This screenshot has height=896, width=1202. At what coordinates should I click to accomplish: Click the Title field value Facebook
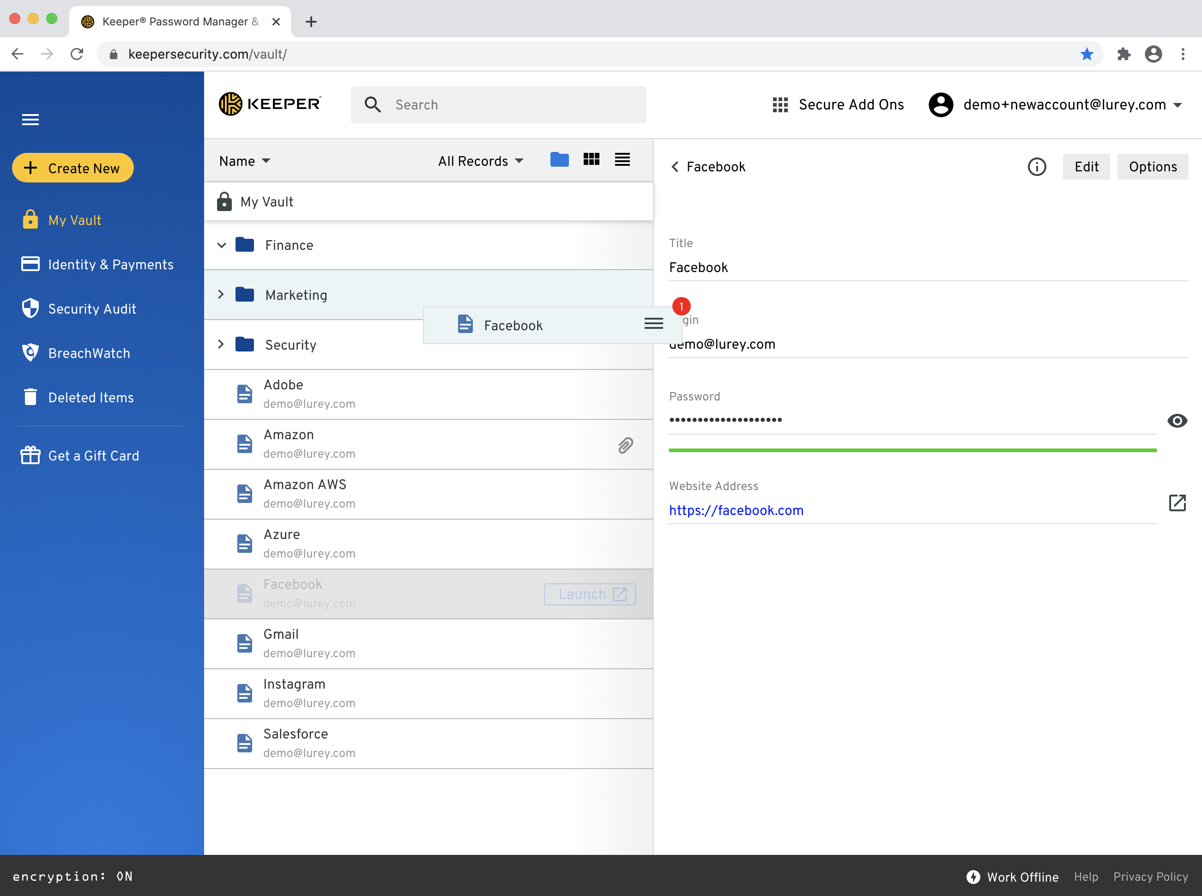click(x=698, y=268)
